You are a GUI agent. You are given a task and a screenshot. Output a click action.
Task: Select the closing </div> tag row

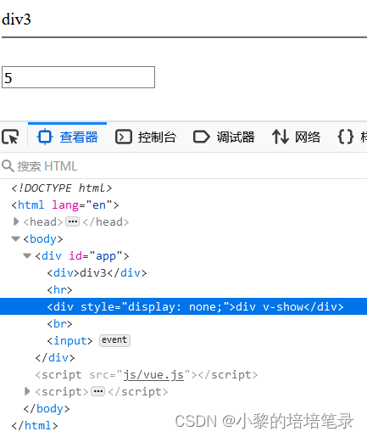click(x=55, y=358)
